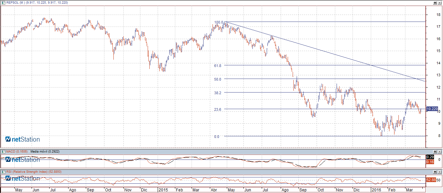Click the 12 price axis label
The width and height of the screenshot is (443, 193).
tap(439, 87)
